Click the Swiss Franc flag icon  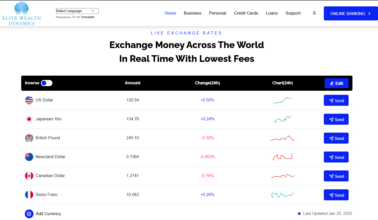(x=29, y=195)
